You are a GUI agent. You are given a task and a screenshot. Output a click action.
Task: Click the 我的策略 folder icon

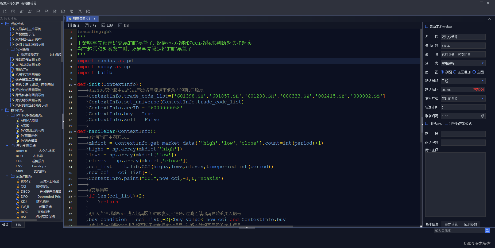click(7, 24)
